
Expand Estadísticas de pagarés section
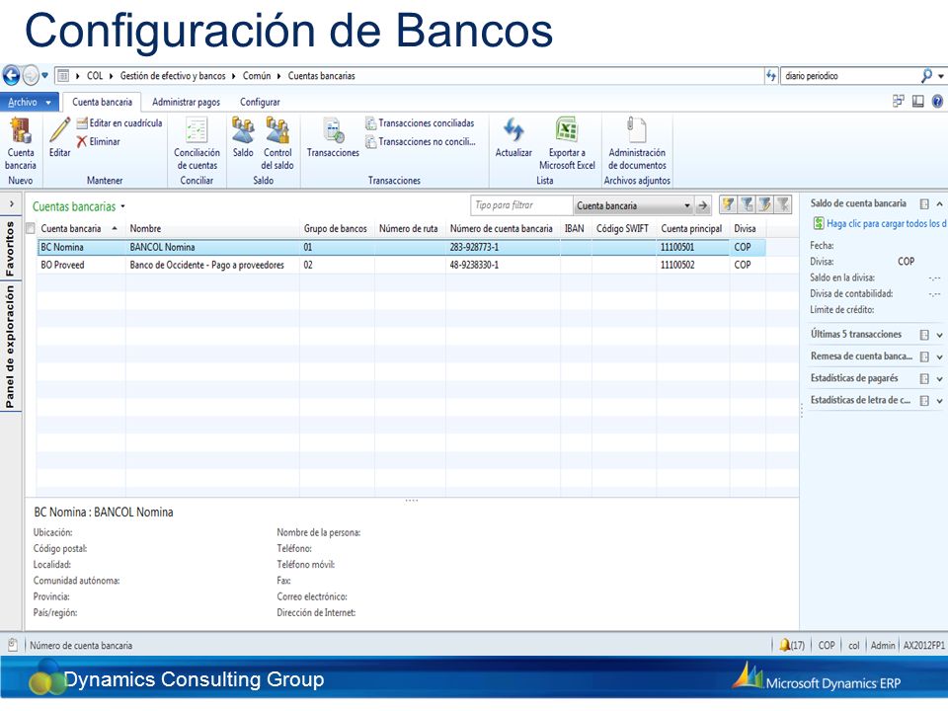point(939,378)
